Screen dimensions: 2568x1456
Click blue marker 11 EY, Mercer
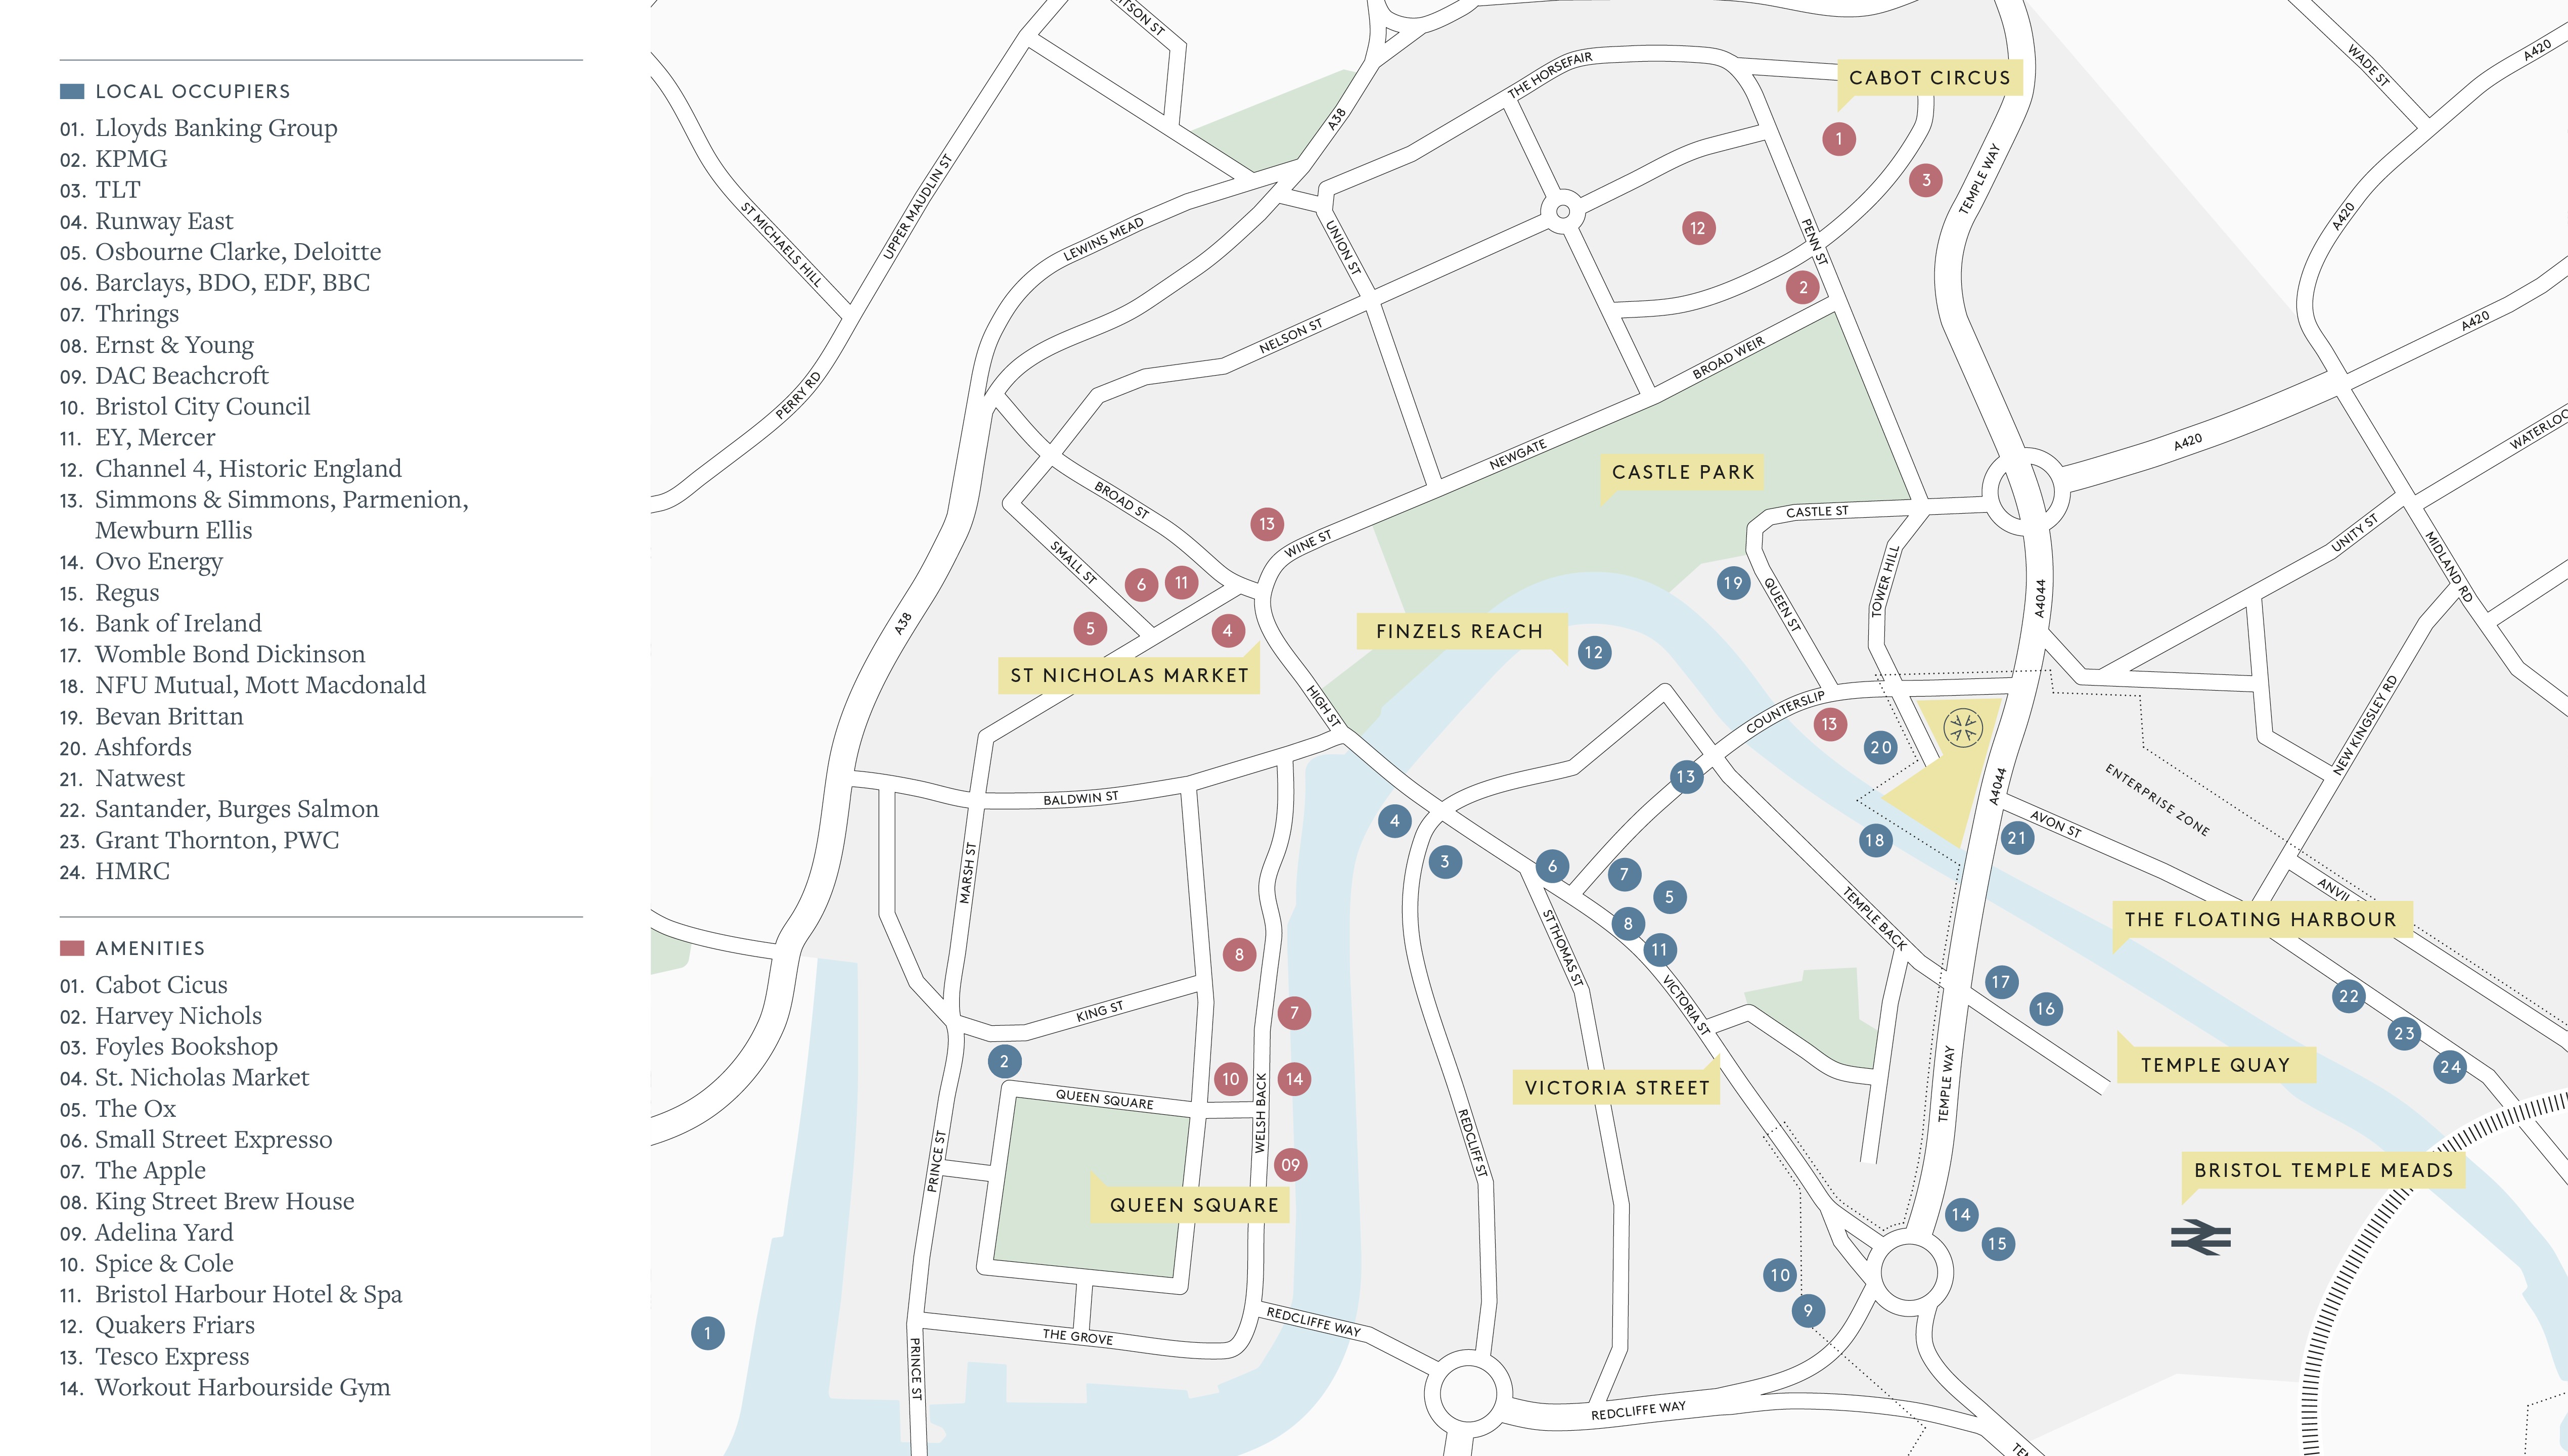pyautogui.click(x=1660, y=950)
